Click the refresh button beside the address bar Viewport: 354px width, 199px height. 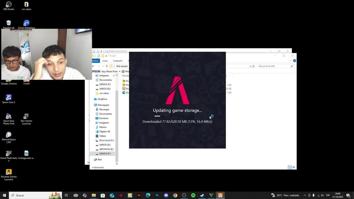click(253, 66)
